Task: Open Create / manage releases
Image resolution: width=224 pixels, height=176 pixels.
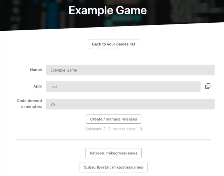Action: point(113,119)
